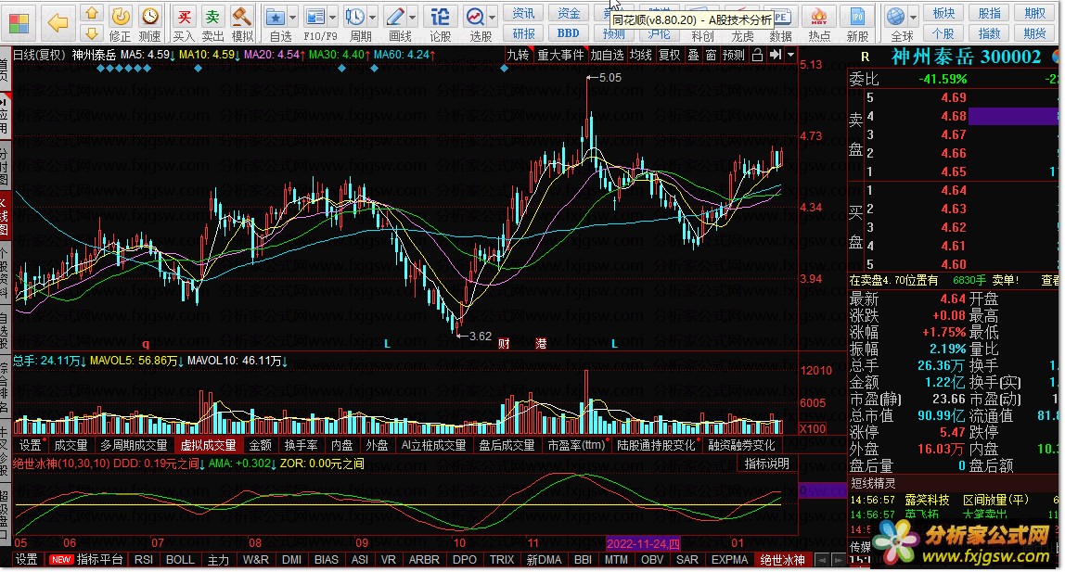Select the 成交量 volume tab
This screenshot has height=572, width=1065.
point(71,445)
